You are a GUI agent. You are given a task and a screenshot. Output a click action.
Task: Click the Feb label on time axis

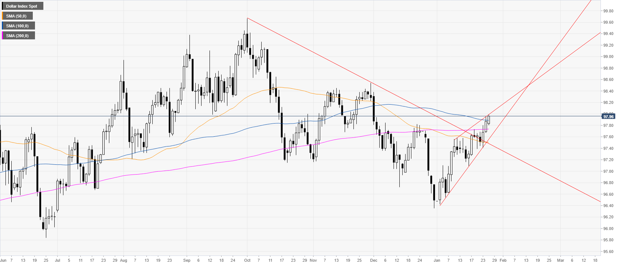[503, 260]
